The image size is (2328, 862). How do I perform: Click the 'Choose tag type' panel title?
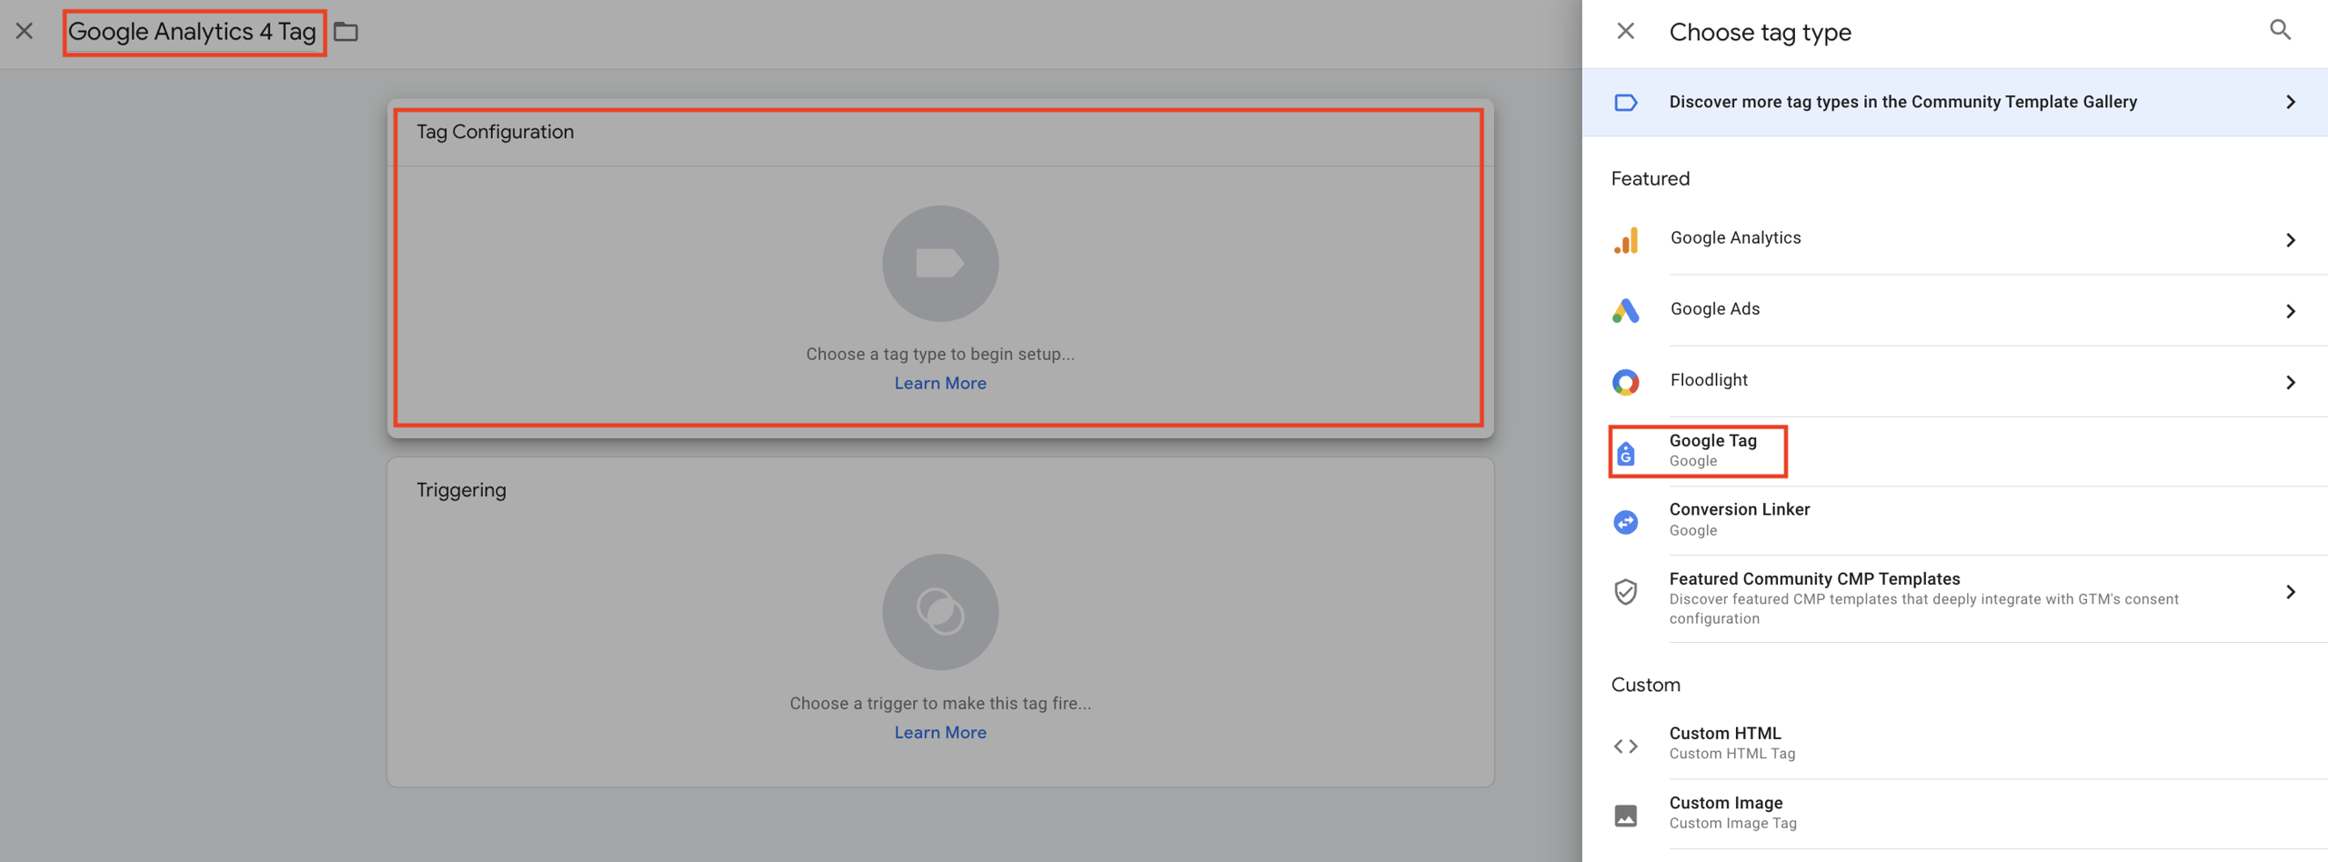1761,33
